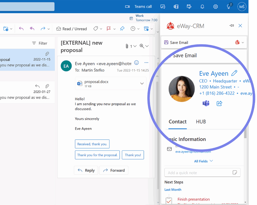Click the reading pane vertical scrollbar
The image size is (257, 205).
157,136
